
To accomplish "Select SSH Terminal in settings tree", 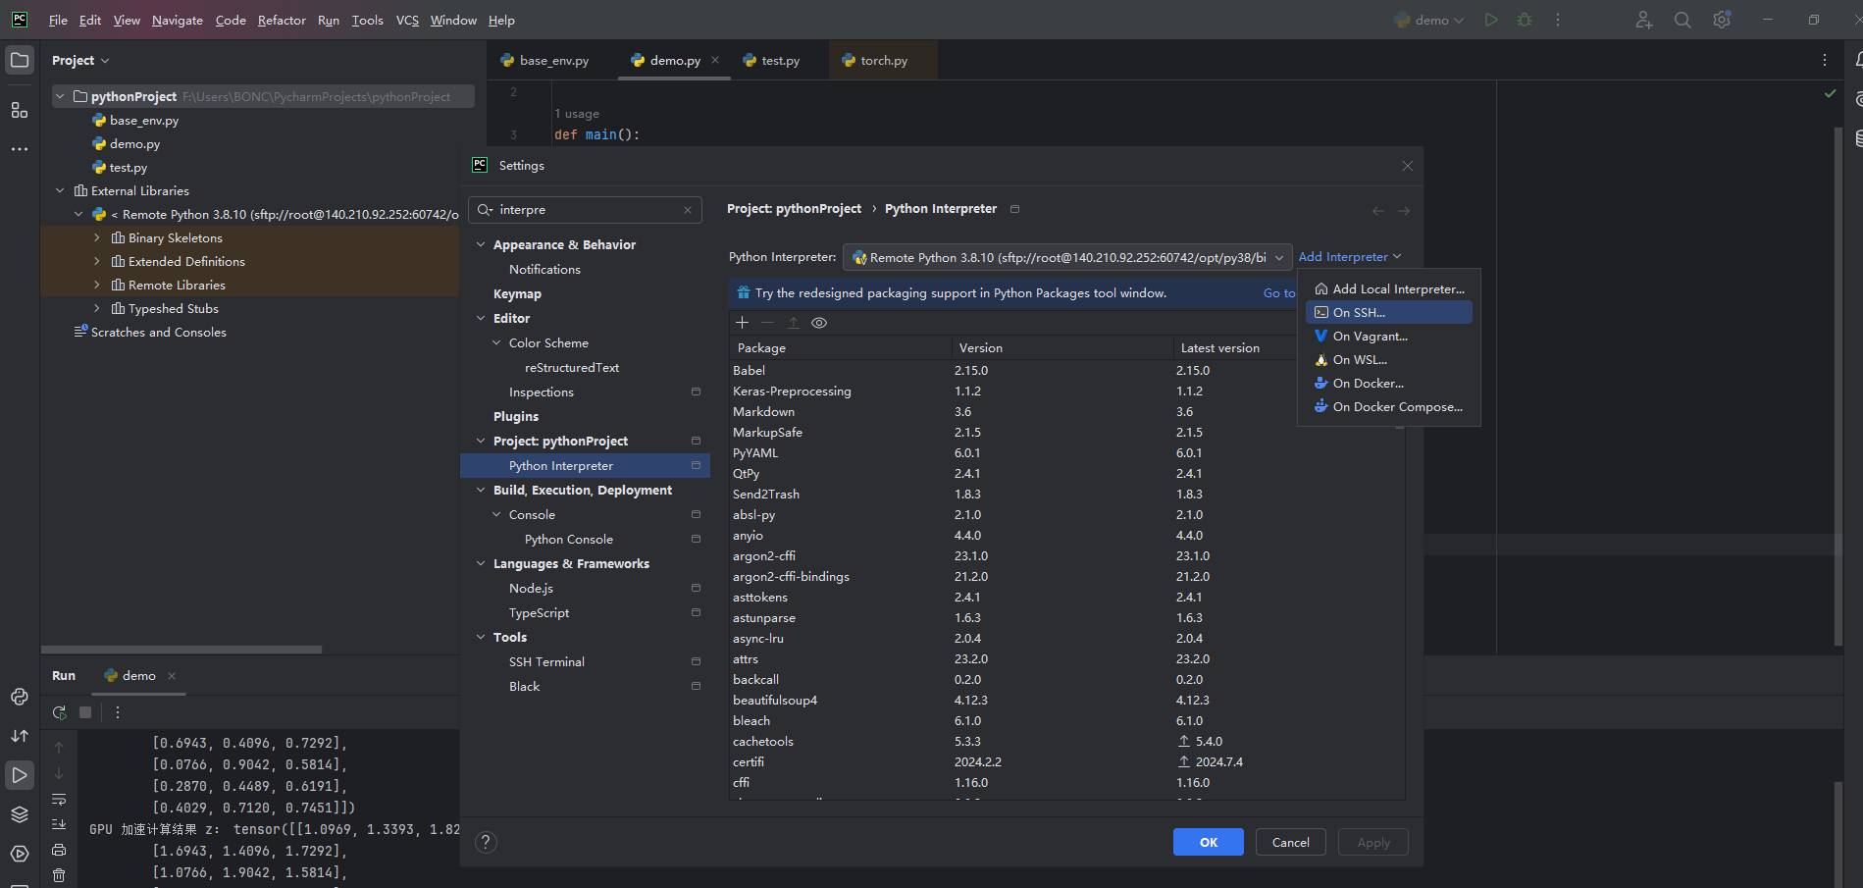I will click(x=546, y=661).
